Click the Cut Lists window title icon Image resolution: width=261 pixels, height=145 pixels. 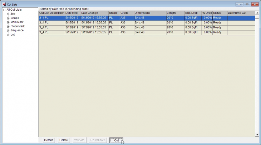pos(4,5)
